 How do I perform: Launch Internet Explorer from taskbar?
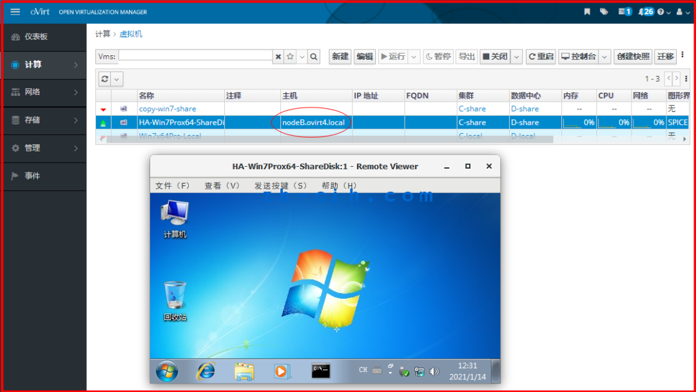(206, 371)
